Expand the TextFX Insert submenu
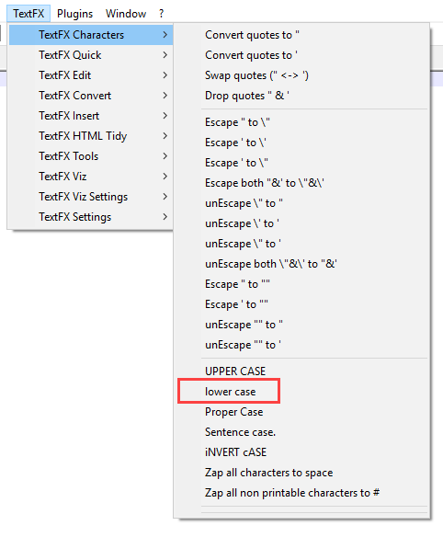The height and width of the screenshot is (537, 443). (x=91, y=116)
